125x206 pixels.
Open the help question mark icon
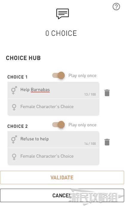pyautogui.click(x=116, y=7)
